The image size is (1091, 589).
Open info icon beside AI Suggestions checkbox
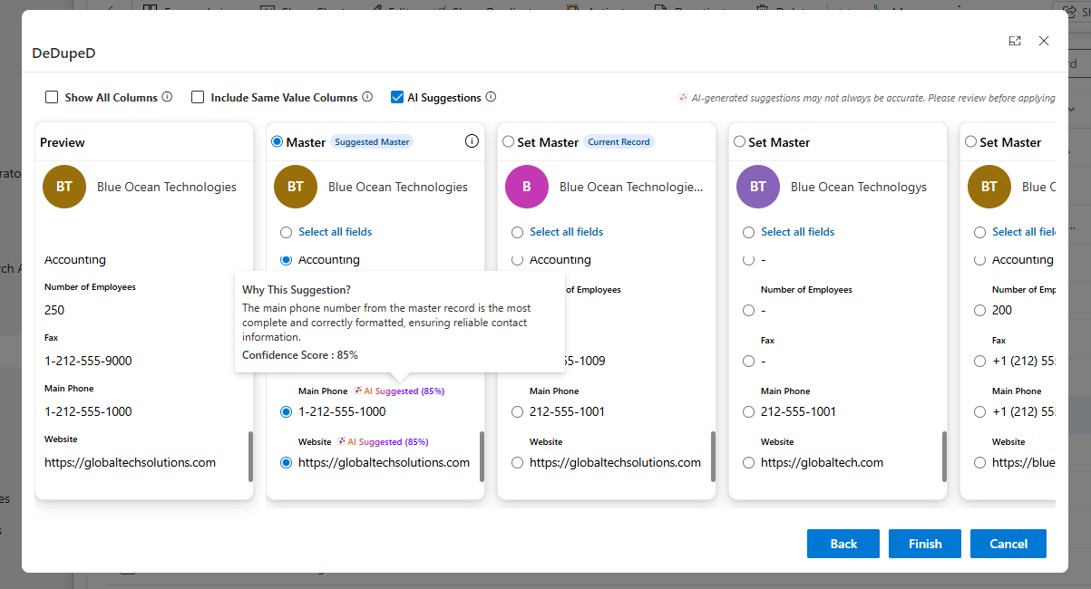491,97
